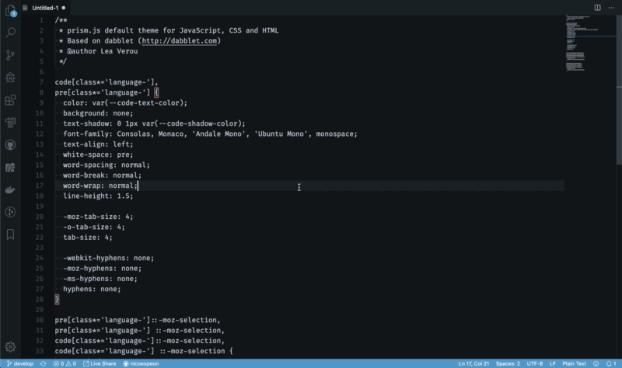Open the Search view
The height and width of the screenshot is (368, 622).
coord(11,33)
